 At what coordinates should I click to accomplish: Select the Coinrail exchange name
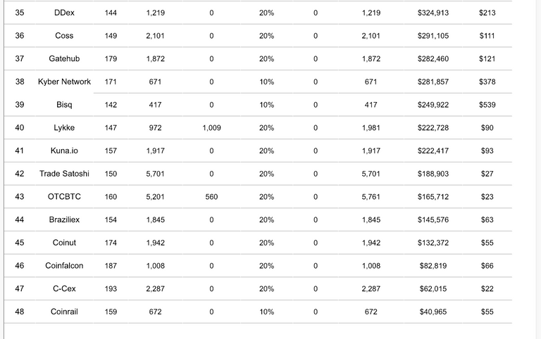pyautogui.click(x=64, y=312)
